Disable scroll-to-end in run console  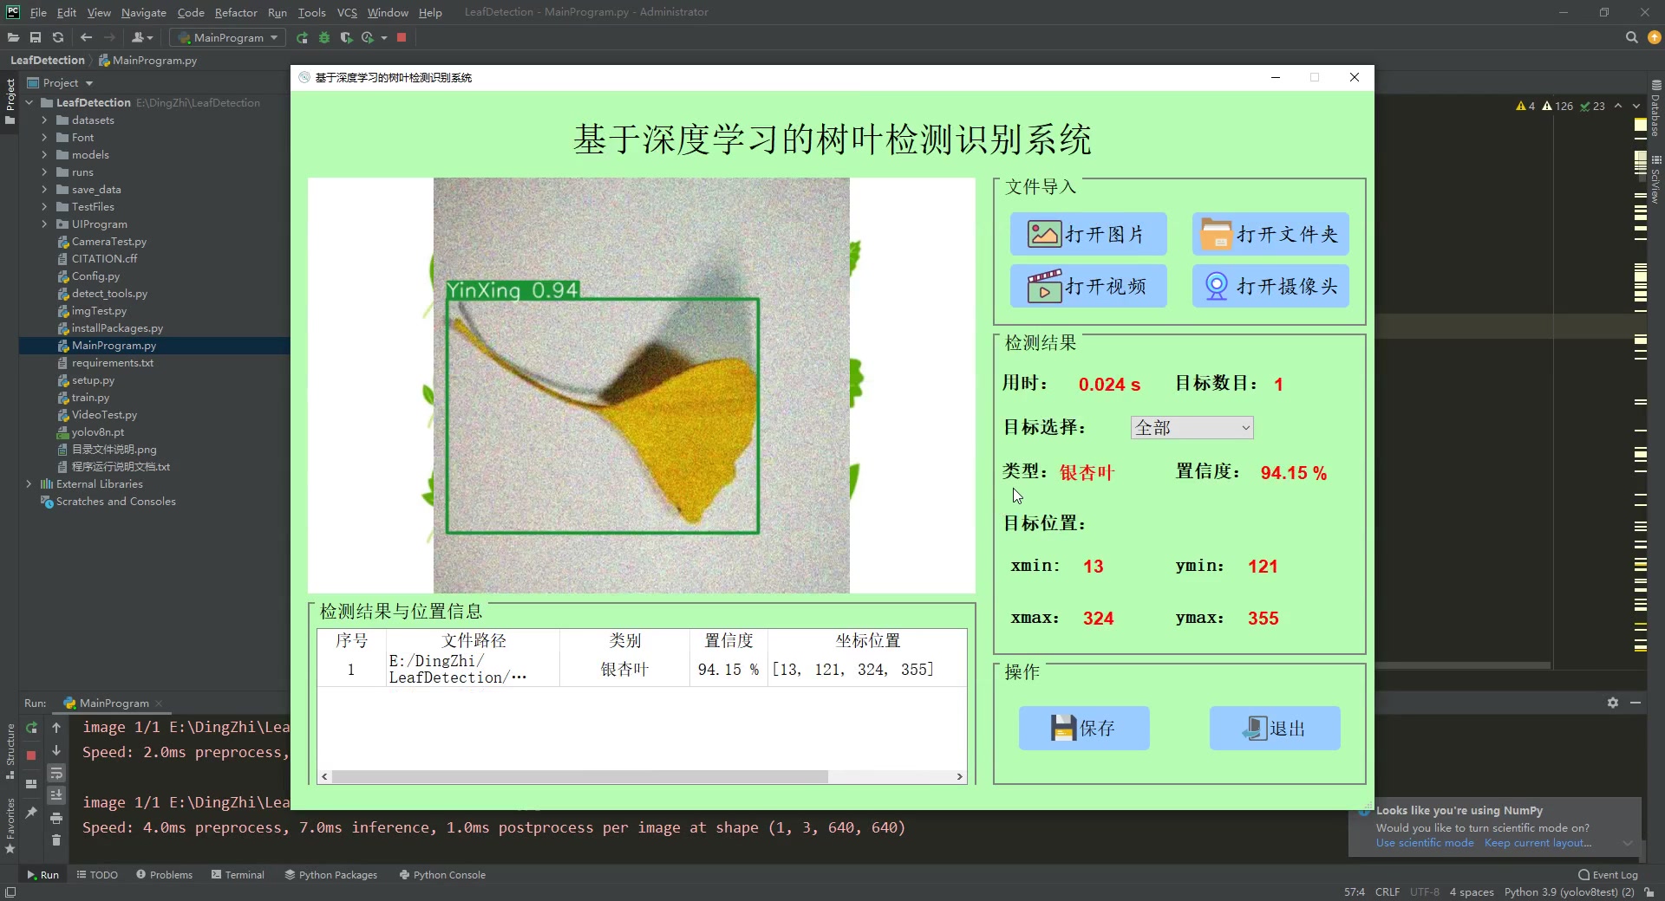click(56, 795)
